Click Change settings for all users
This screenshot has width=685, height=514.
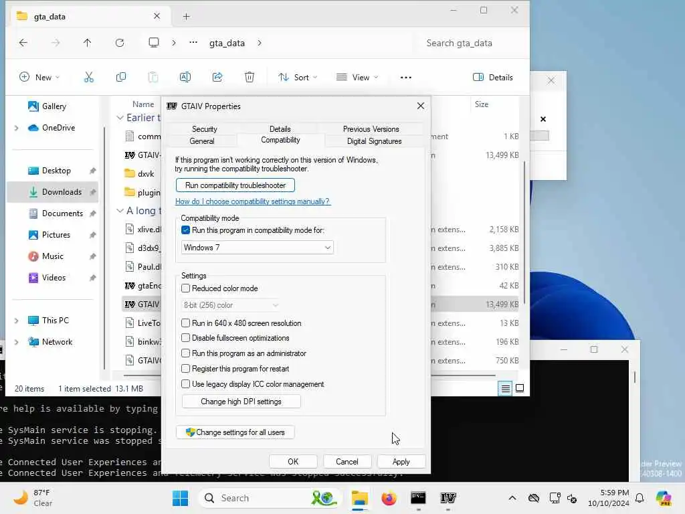(x=235, y=432)
